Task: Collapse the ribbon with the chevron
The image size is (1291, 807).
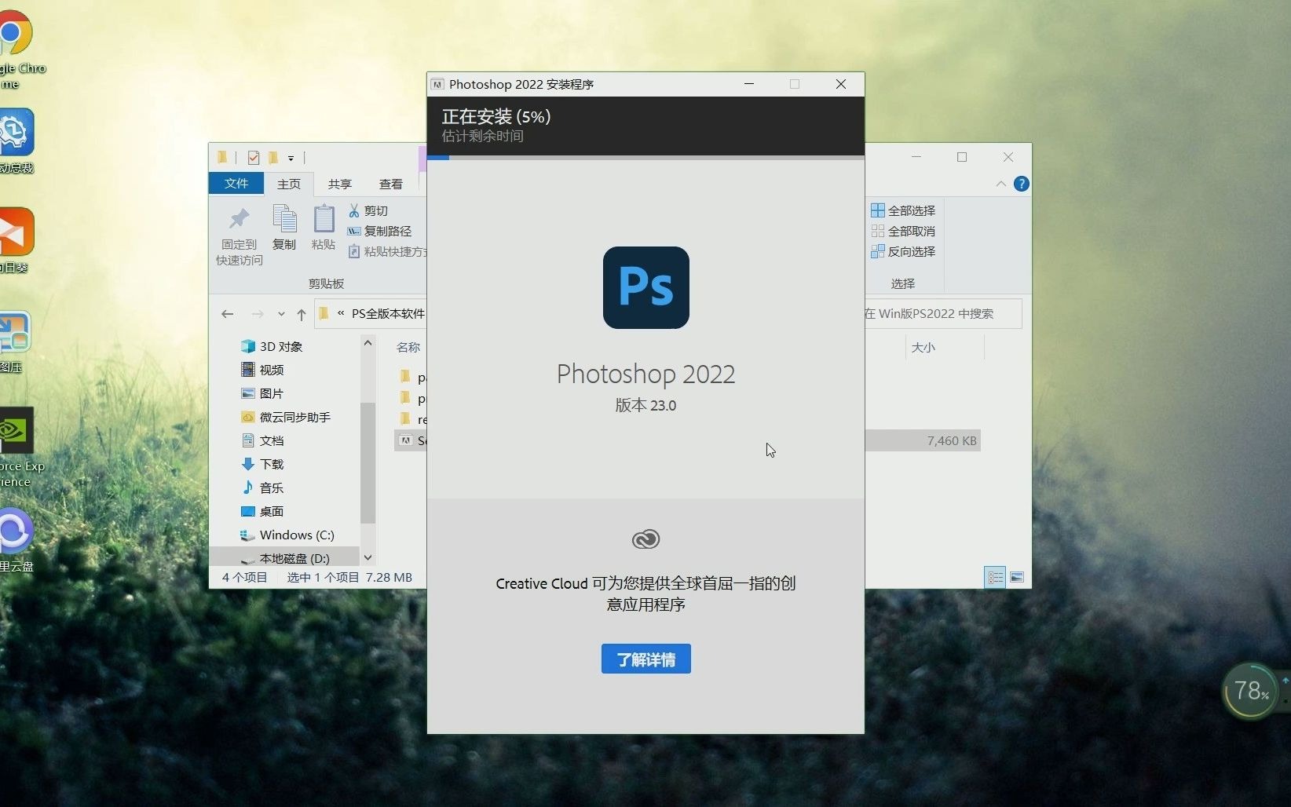Action: tap(1000, 184)
